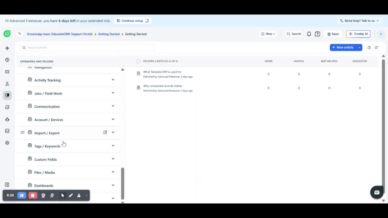Viewport: 388px width, 218px height.
Task: Click the Continue setup button
Action: [133, 21]
